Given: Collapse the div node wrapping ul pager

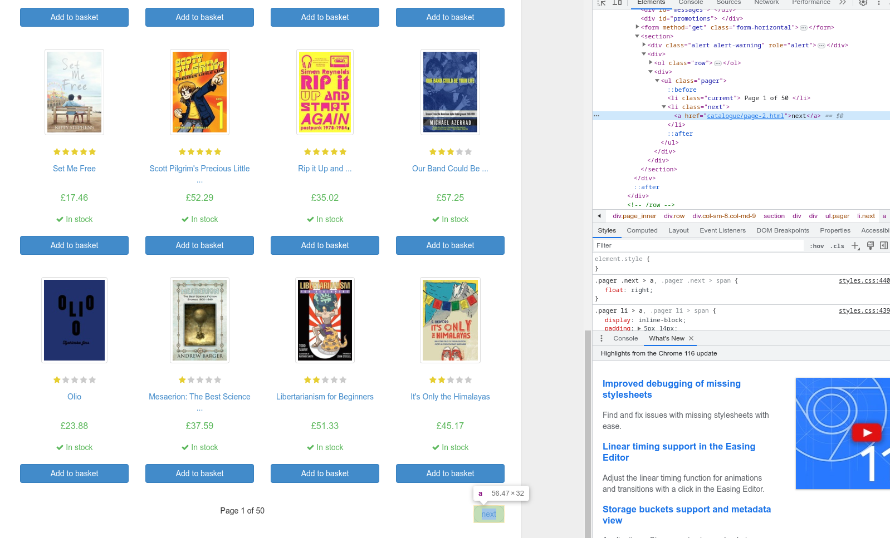Looking at the screenshot, I should 651,72.
